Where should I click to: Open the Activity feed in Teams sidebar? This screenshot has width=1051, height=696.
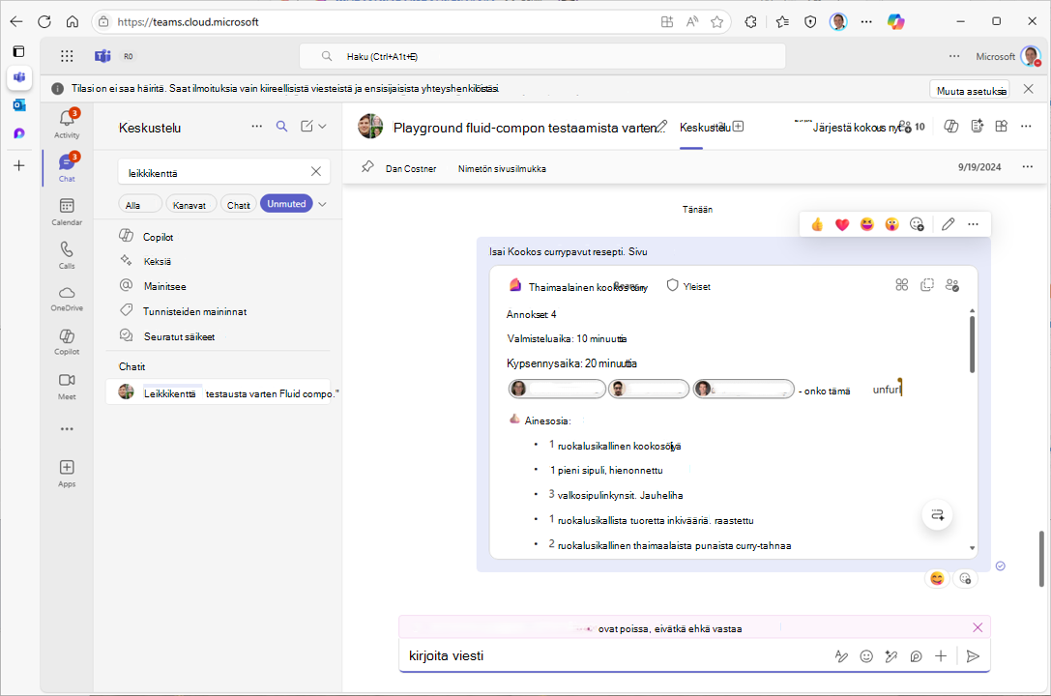67,124
